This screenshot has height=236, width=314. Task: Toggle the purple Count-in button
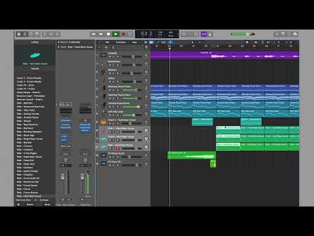204,34
